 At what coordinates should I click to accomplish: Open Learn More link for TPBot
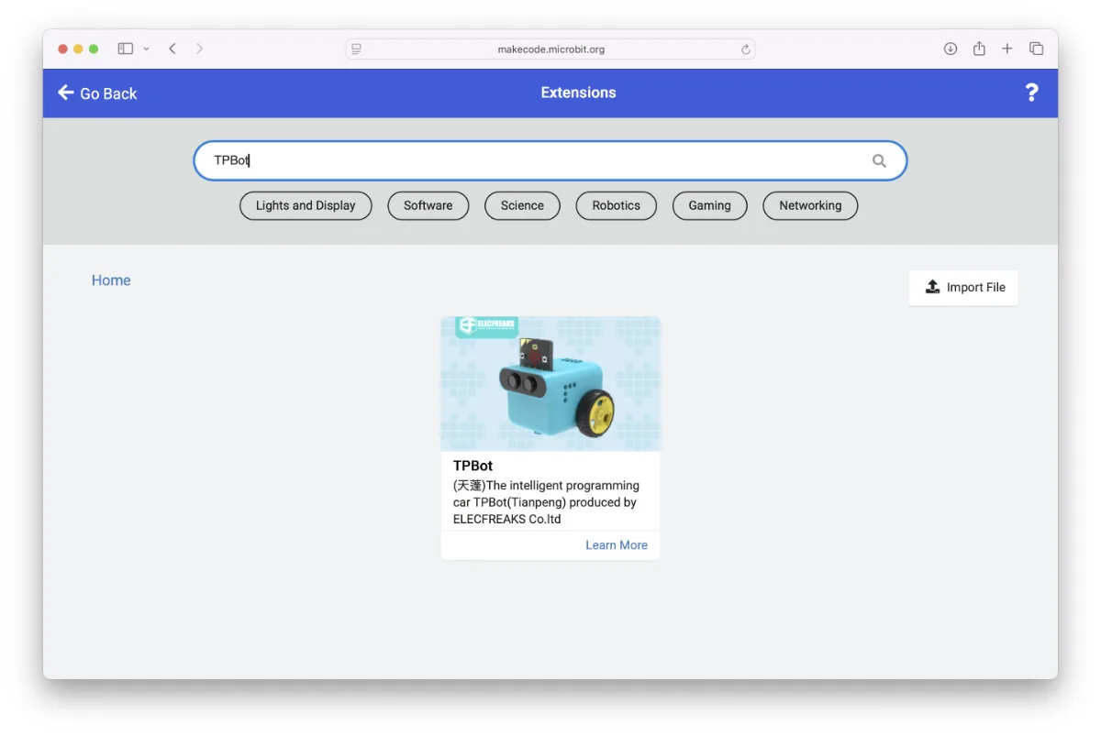[x=617, y=544]
